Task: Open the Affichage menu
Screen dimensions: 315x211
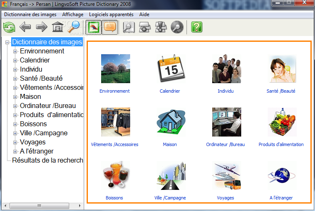Action: 73,14
